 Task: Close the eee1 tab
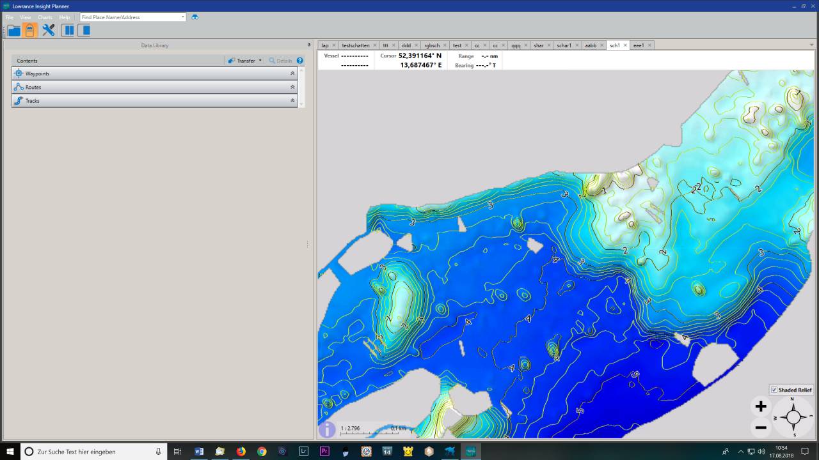[649, 45]
